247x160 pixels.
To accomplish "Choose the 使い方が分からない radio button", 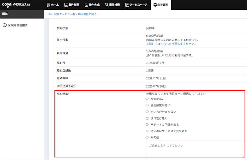I will [147, 112].
